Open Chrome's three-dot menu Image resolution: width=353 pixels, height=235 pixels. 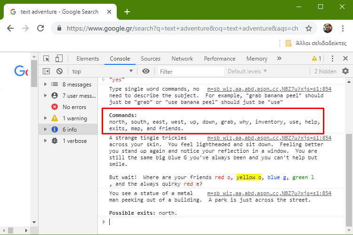(x=343, y=28)
